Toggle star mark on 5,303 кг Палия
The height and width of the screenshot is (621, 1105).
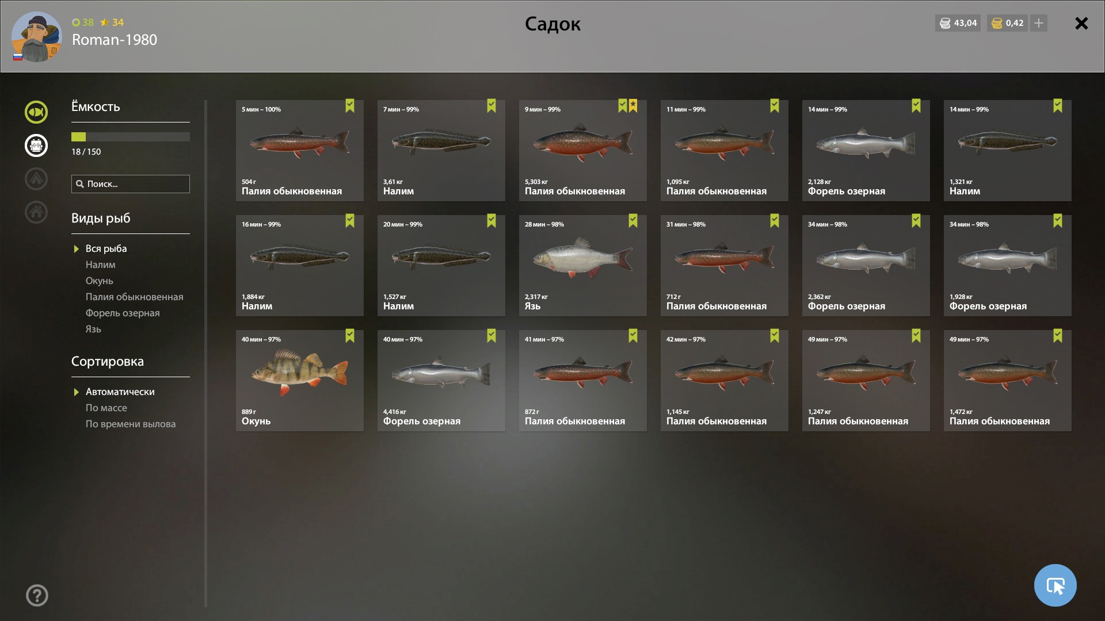click(x=633, y=106)
